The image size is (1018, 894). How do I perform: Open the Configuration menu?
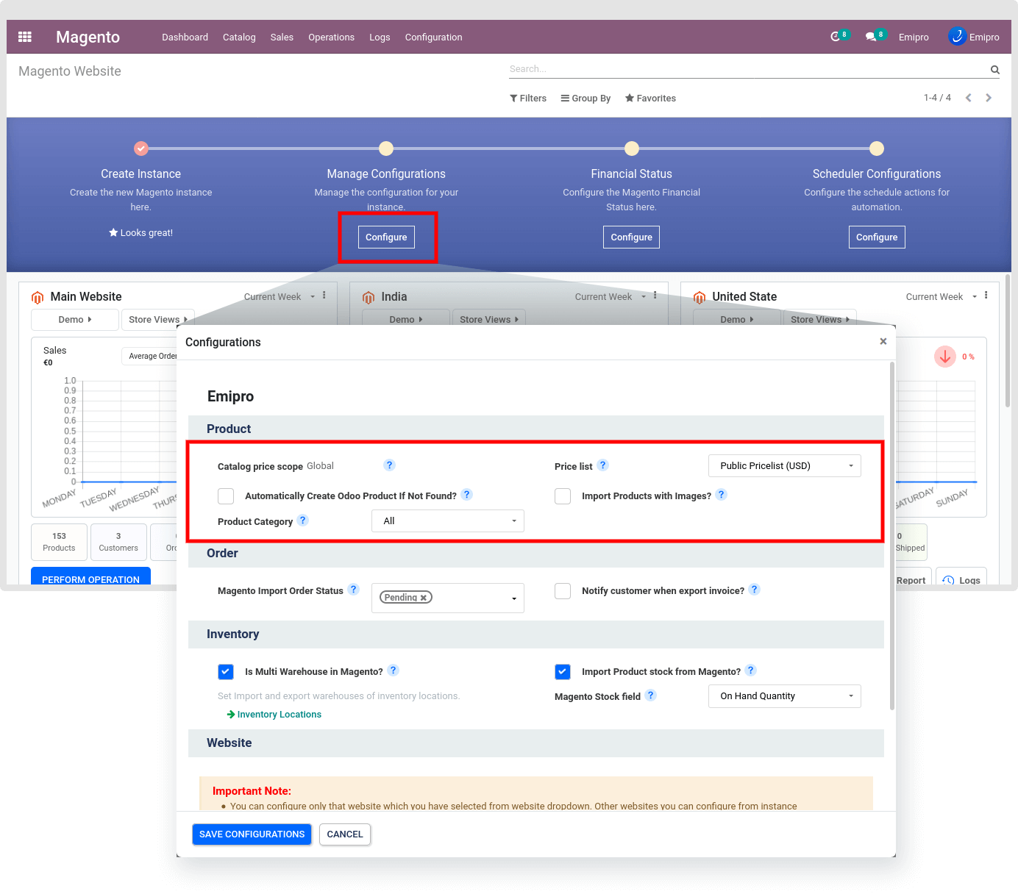coord(433,37)
